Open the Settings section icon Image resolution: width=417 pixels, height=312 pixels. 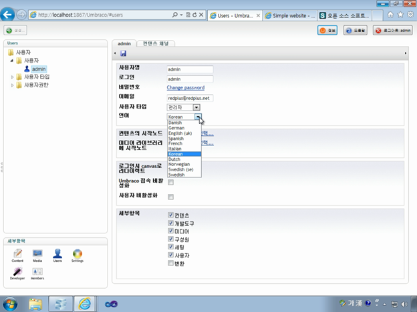(x=78, y=256)
